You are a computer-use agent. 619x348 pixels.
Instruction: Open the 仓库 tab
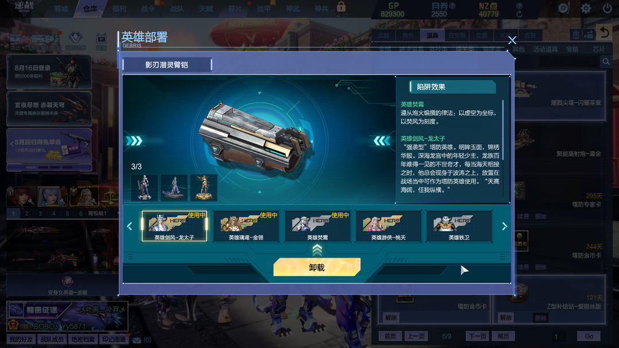pos(90,8)
